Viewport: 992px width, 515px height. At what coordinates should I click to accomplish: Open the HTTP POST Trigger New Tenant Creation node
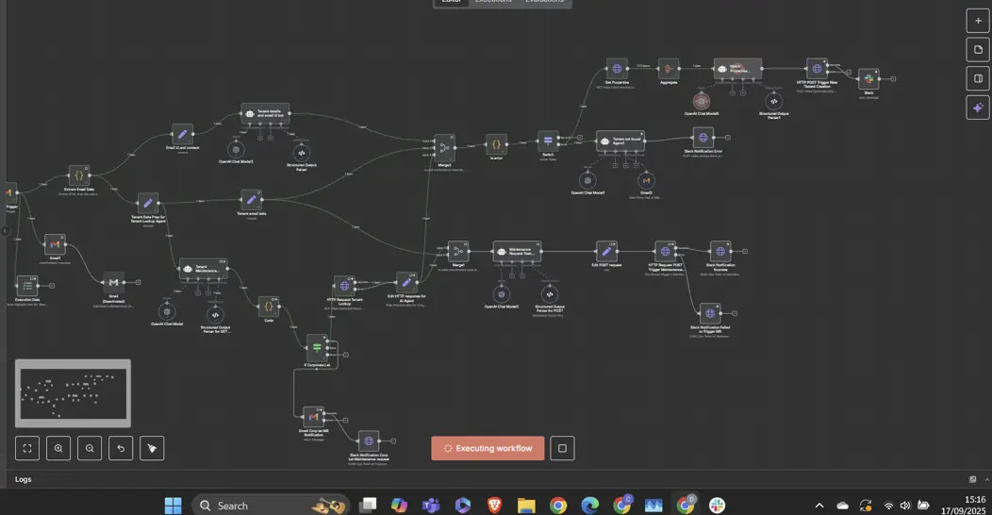pyautogui.click(x=817, y=68)
